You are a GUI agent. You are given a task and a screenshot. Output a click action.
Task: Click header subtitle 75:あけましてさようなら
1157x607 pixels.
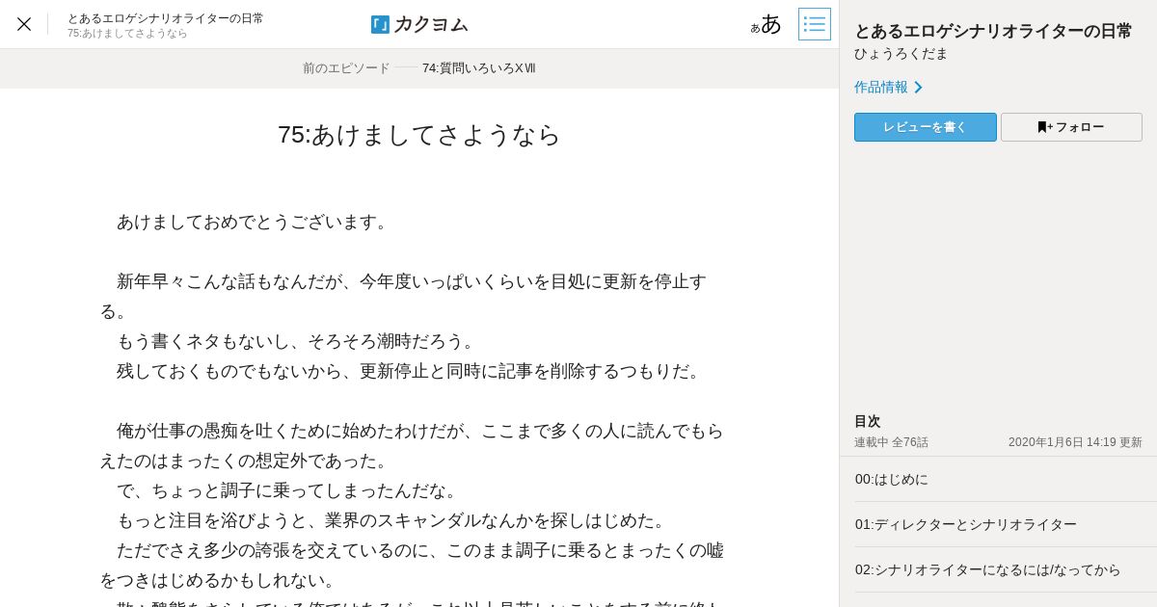(127, 33)
